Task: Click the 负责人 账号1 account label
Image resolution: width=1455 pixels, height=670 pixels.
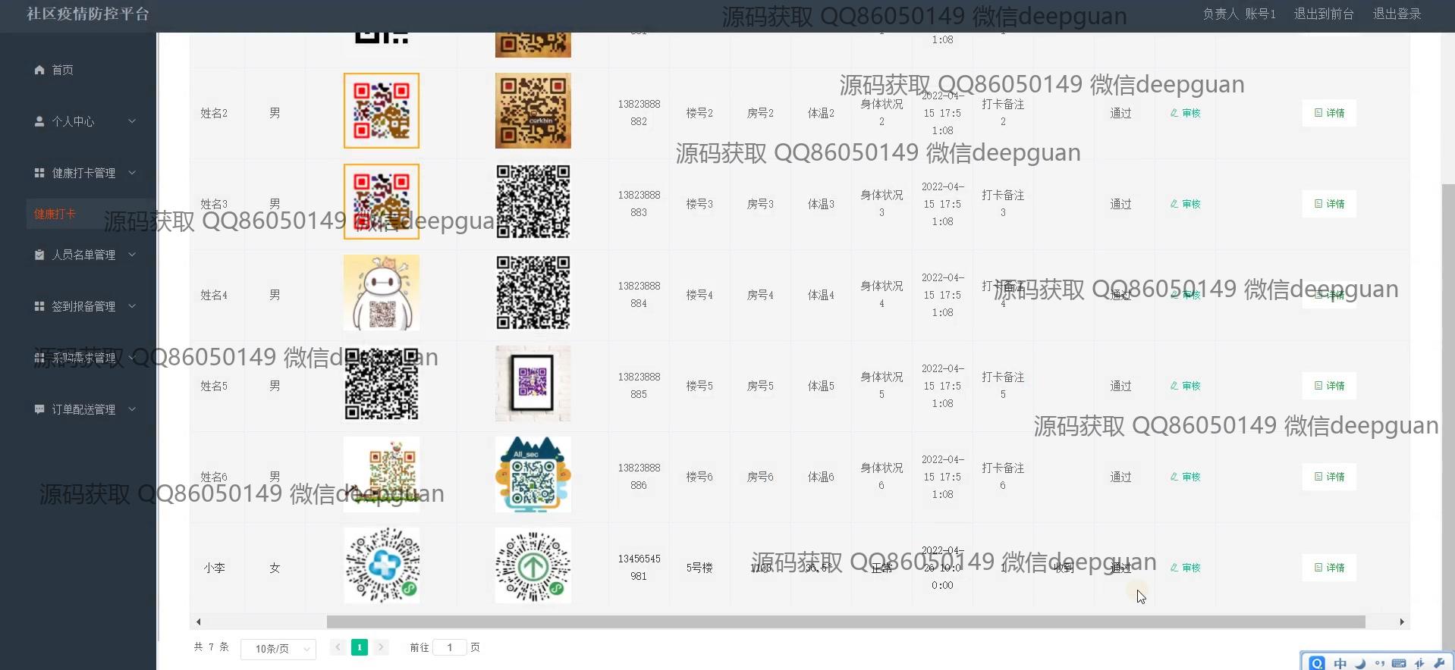Action: (1240, 14)
